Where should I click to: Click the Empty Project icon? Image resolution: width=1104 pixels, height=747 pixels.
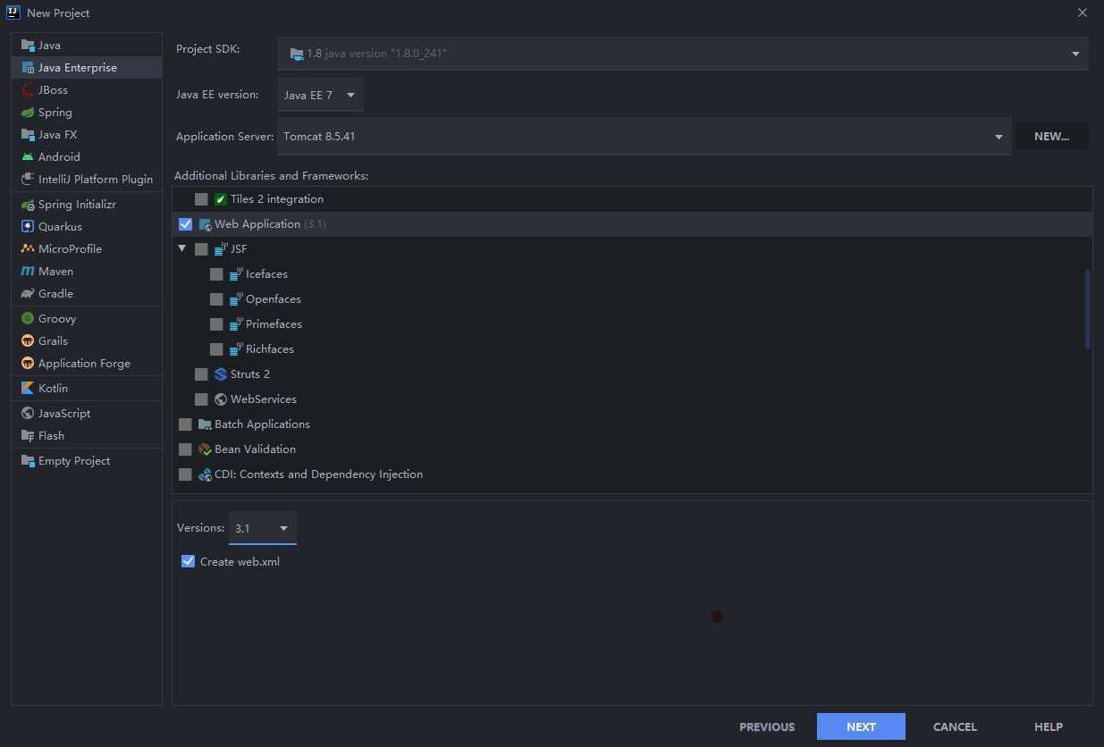click(28, 461)
